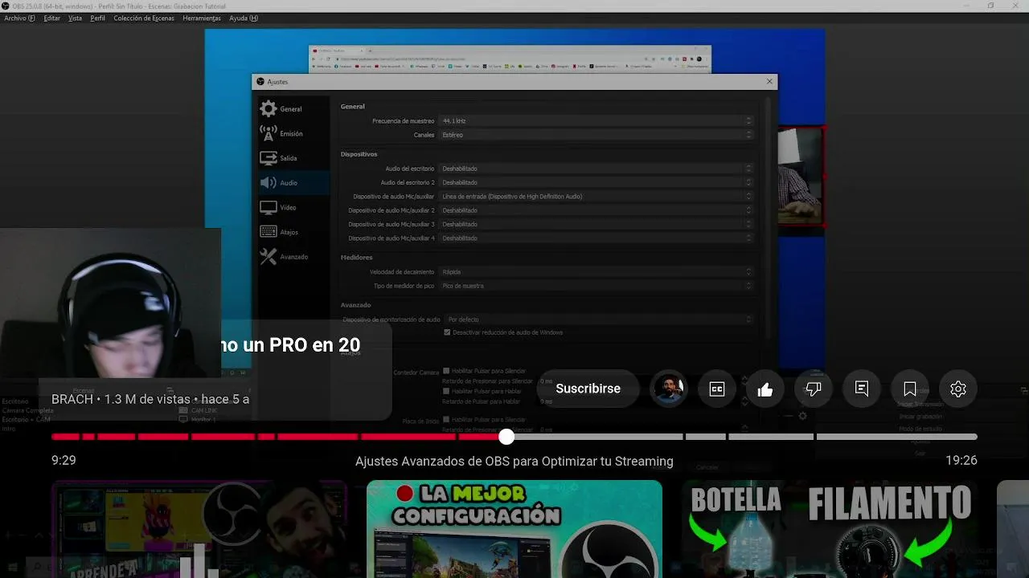The height and width of the screenshot is (578, 1029).
Task: Open the Tipo de medidor de pico dropdown
Action: click(x=596, y=286)
